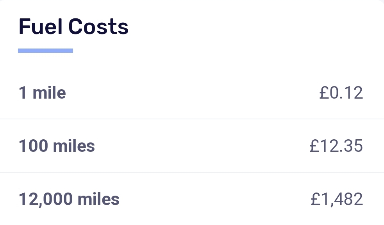Click the Fuel Costs heading
384x225 pixels.
pos(73,27)
